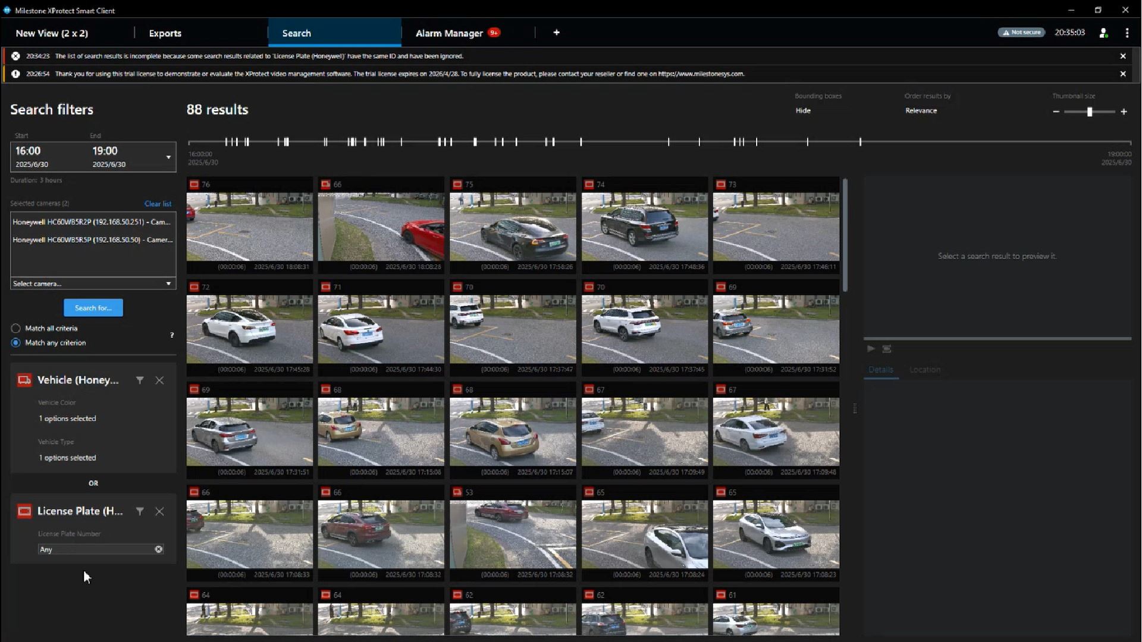Remove the Vehicle (Honeywell) search filter
1142x642 pixels.
(159, 380)
